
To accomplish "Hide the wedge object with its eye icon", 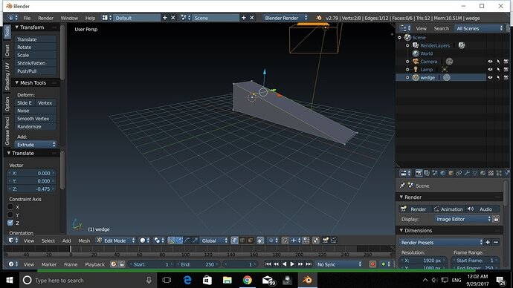I will (490, 77).
